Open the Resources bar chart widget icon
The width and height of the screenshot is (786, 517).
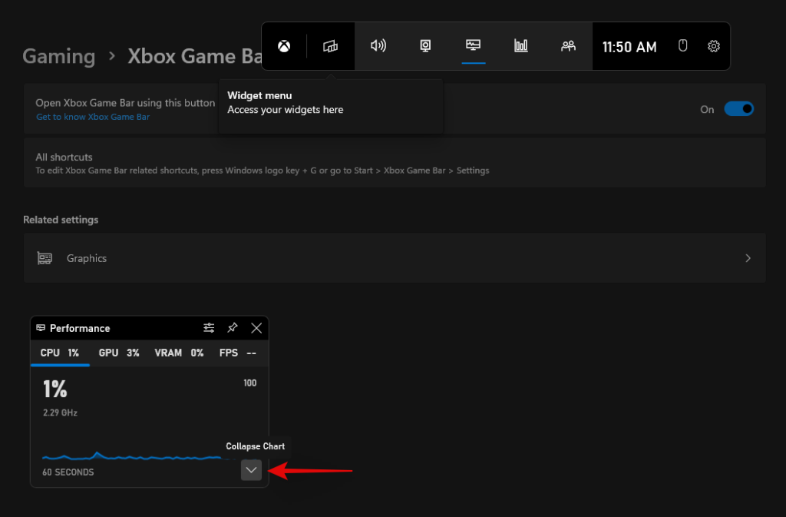pos(521,46)
